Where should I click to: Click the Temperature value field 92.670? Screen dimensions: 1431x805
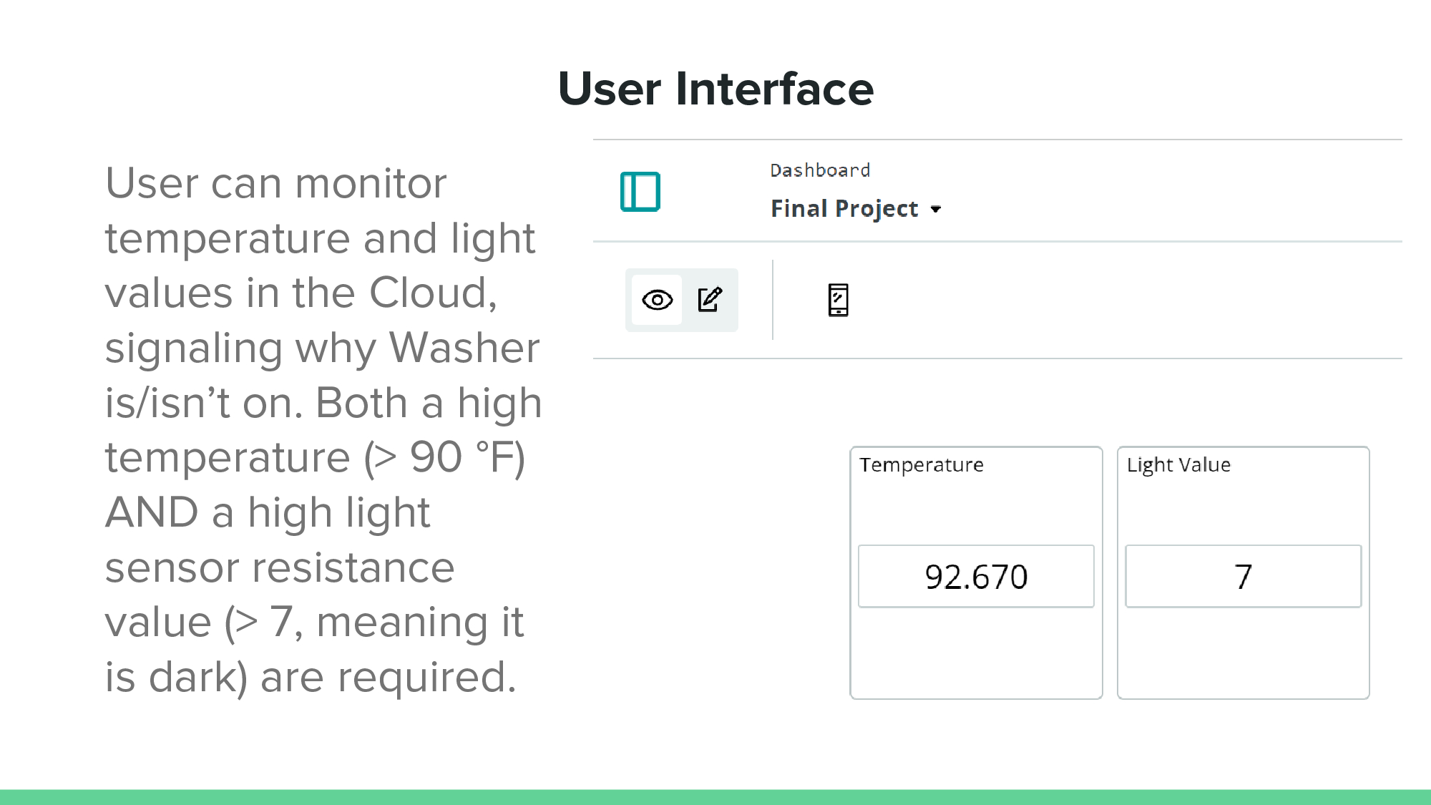coord(976,577)
